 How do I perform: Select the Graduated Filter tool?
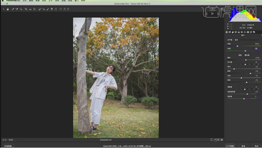52,9
